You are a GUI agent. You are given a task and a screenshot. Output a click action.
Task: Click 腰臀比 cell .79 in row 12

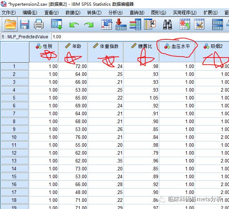pyautogui.click(x=141, y=153)
